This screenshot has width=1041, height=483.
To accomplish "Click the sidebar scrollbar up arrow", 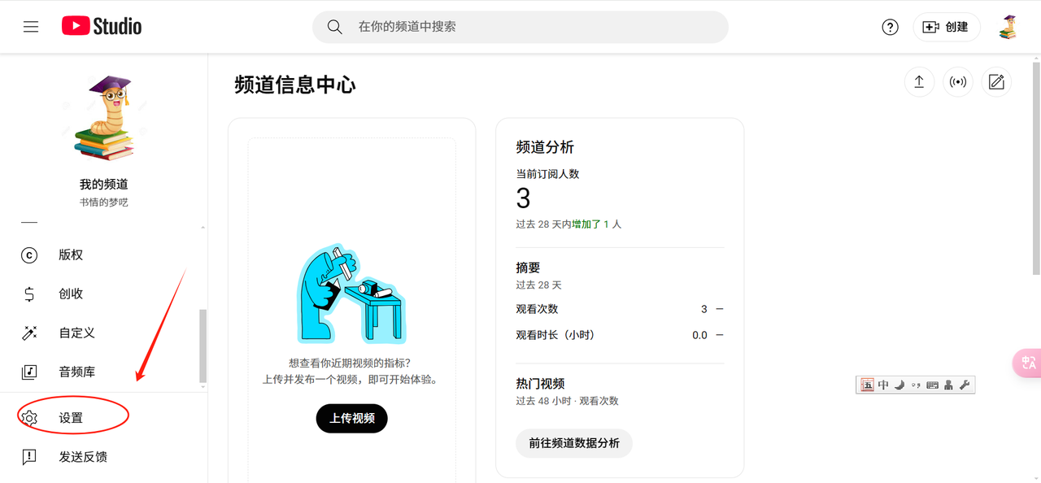I will [x=203, y=228].
